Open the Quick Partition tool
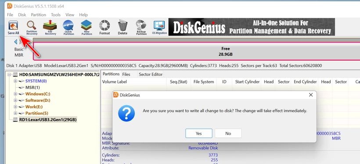 [68, 27]
